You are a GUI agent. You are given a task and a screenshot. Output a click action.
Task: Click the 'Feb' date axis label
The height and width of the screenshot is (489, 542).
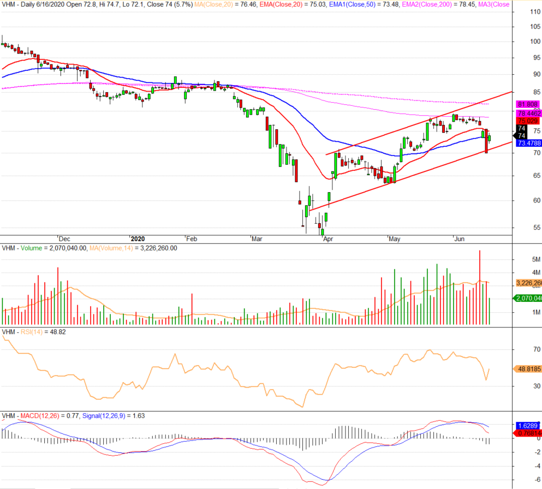coord(192,239)
